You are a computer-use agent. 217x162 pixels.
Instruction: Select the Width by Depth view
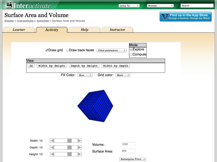click(115, 66)
